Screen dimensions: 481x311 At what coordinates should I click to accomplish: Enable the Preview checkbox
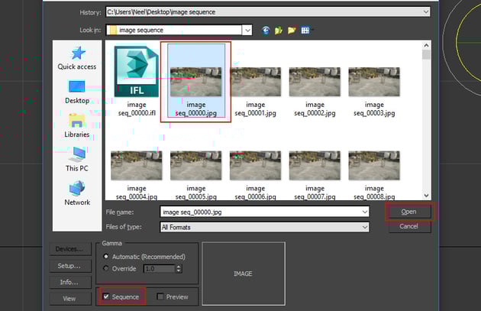tap(160, 296)
